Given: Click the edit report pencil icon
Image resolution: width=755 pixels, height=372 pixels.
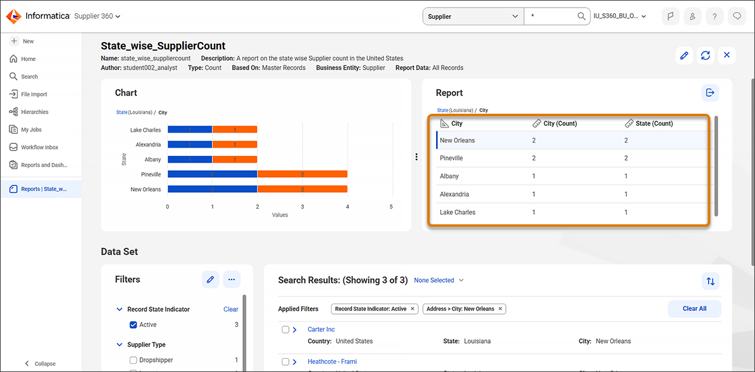Looking at the screenshot, I should (x=685, y=55).
